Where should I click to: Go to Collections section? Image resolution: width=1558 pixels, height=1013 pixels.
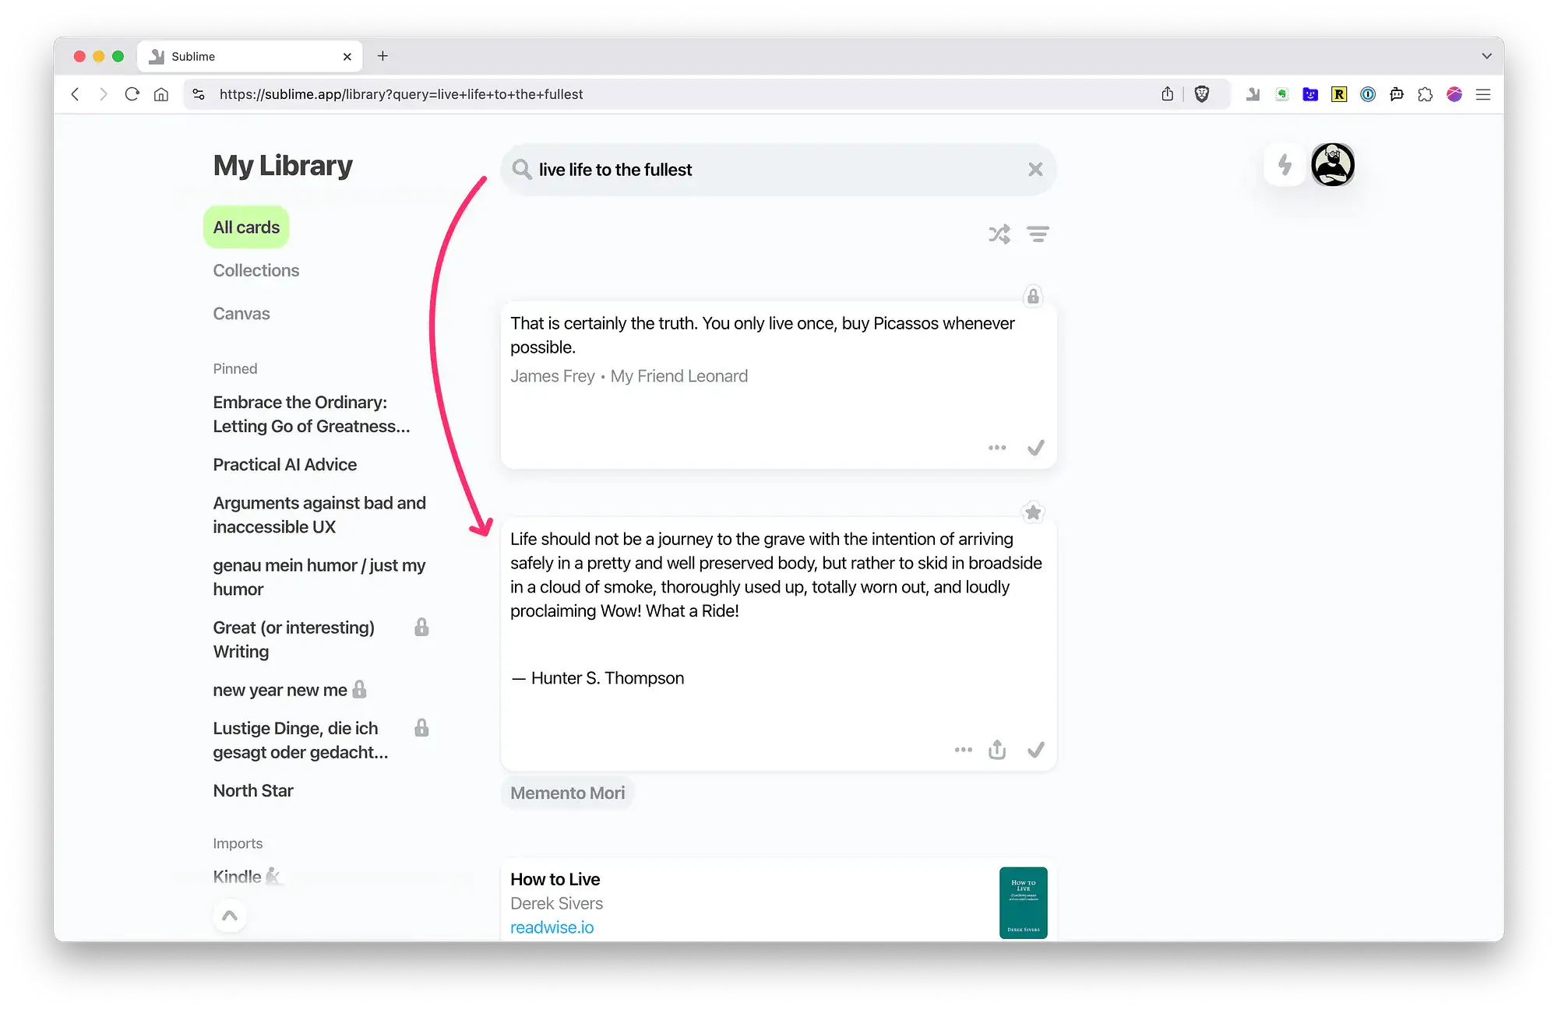tap(256, 270)
